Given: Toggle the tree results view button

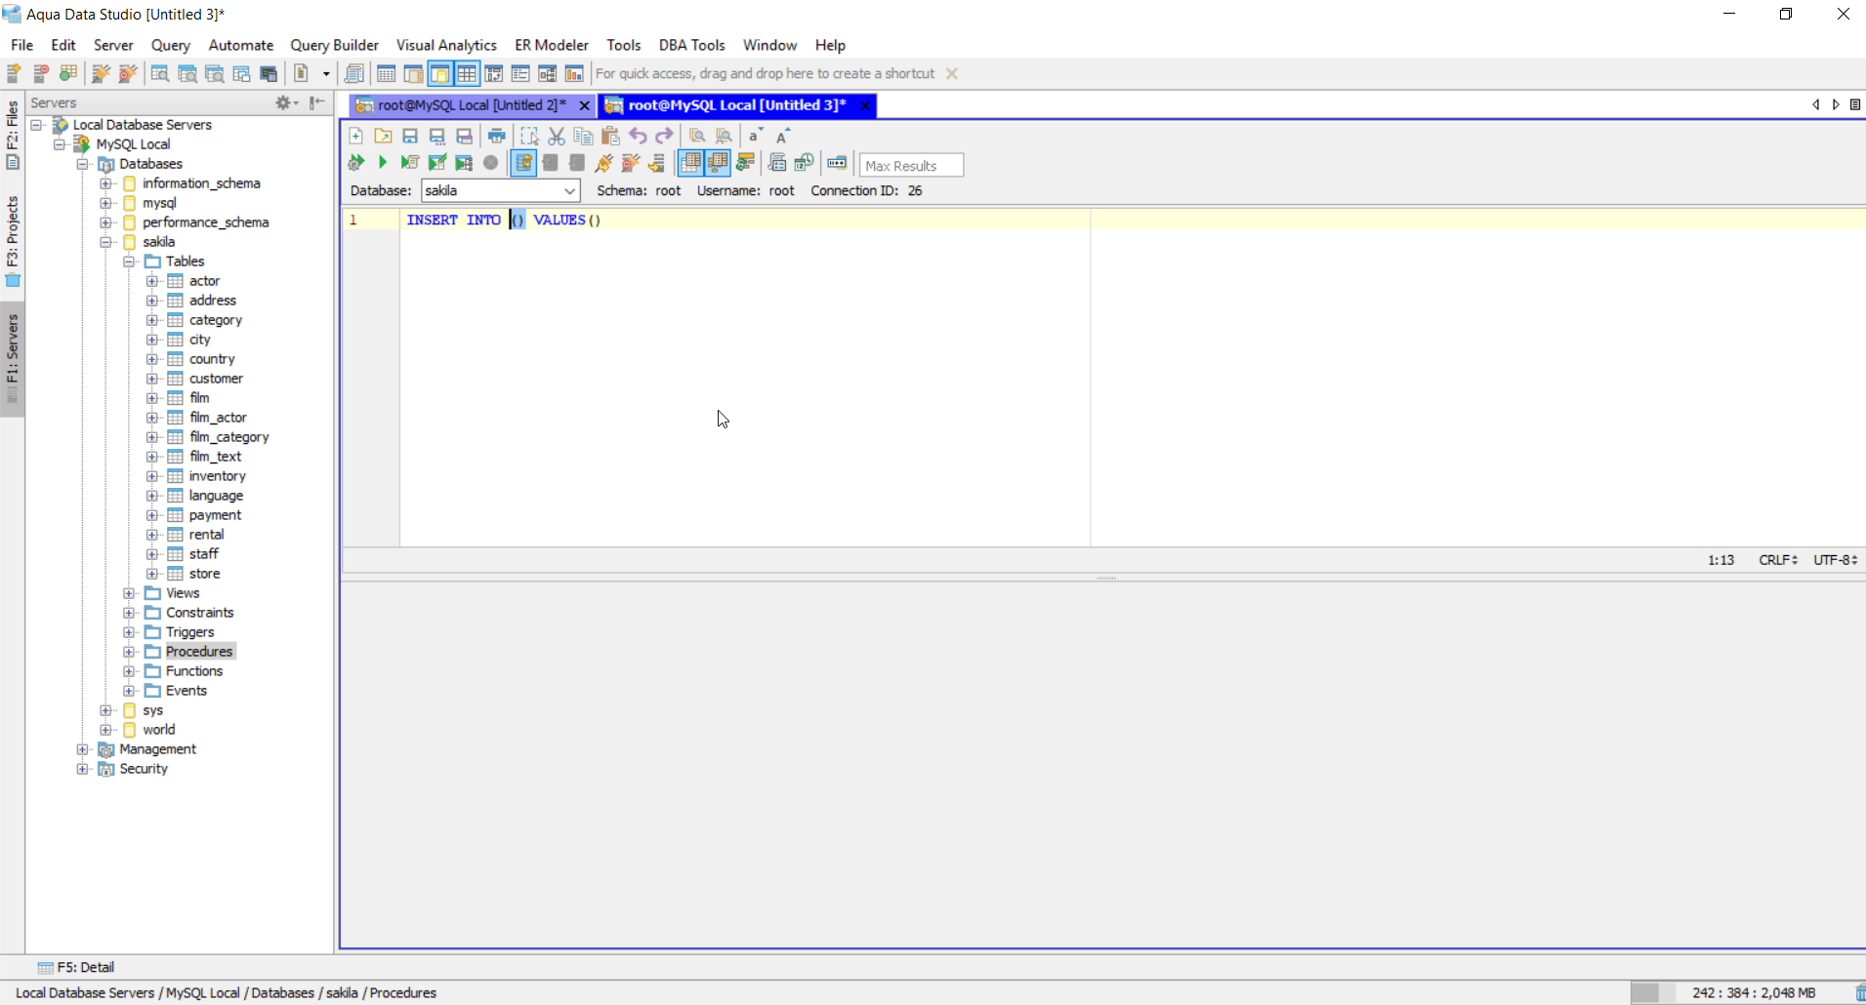Looking at the screenshot, I should pyautogui.click(x=718, y=163).
